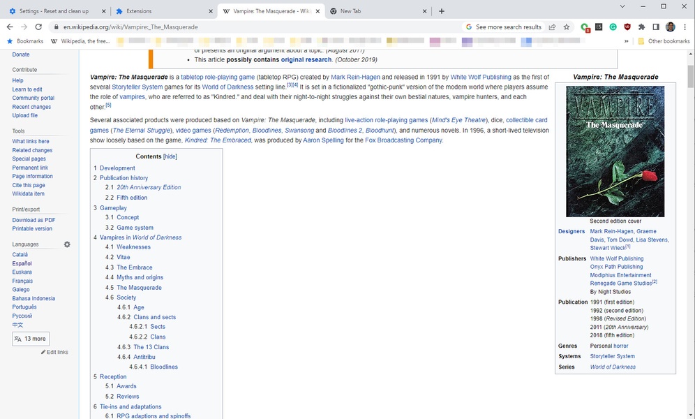
Task: Show hidden bookmarks overflow chevron
Action: tap(626, 41)
